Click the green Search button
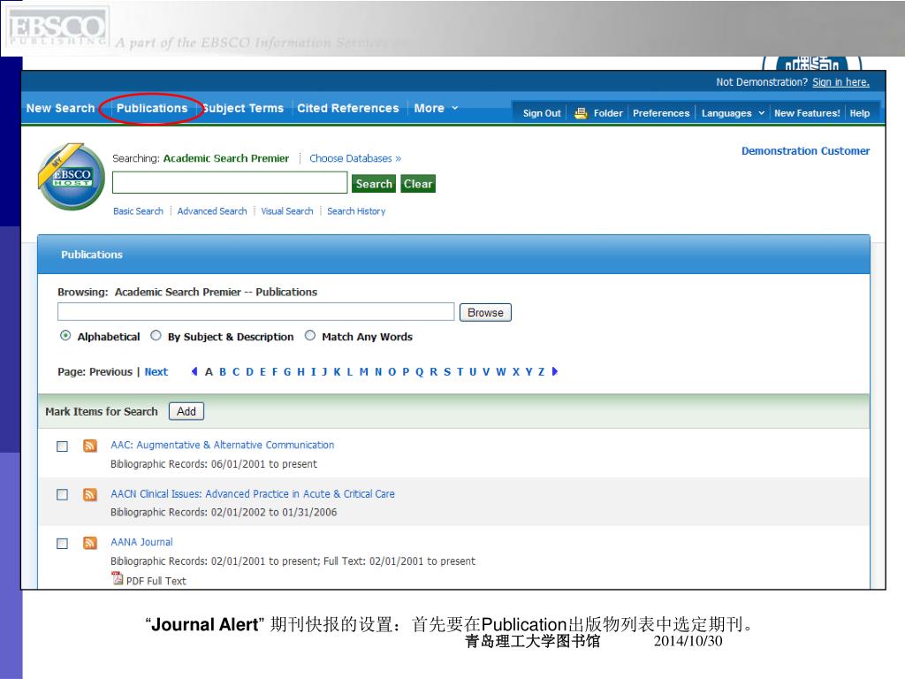The width and height of the screenshot is (905, 679). [x=374, y=184]
